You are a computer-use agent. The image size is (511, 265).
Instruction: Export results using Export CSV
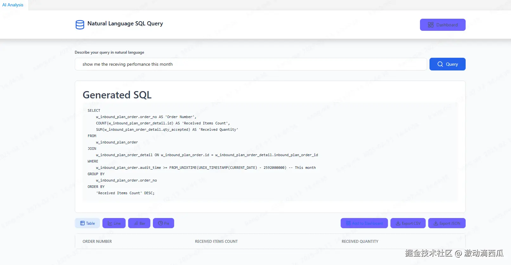pyautogui.click(x=408, y=223)
